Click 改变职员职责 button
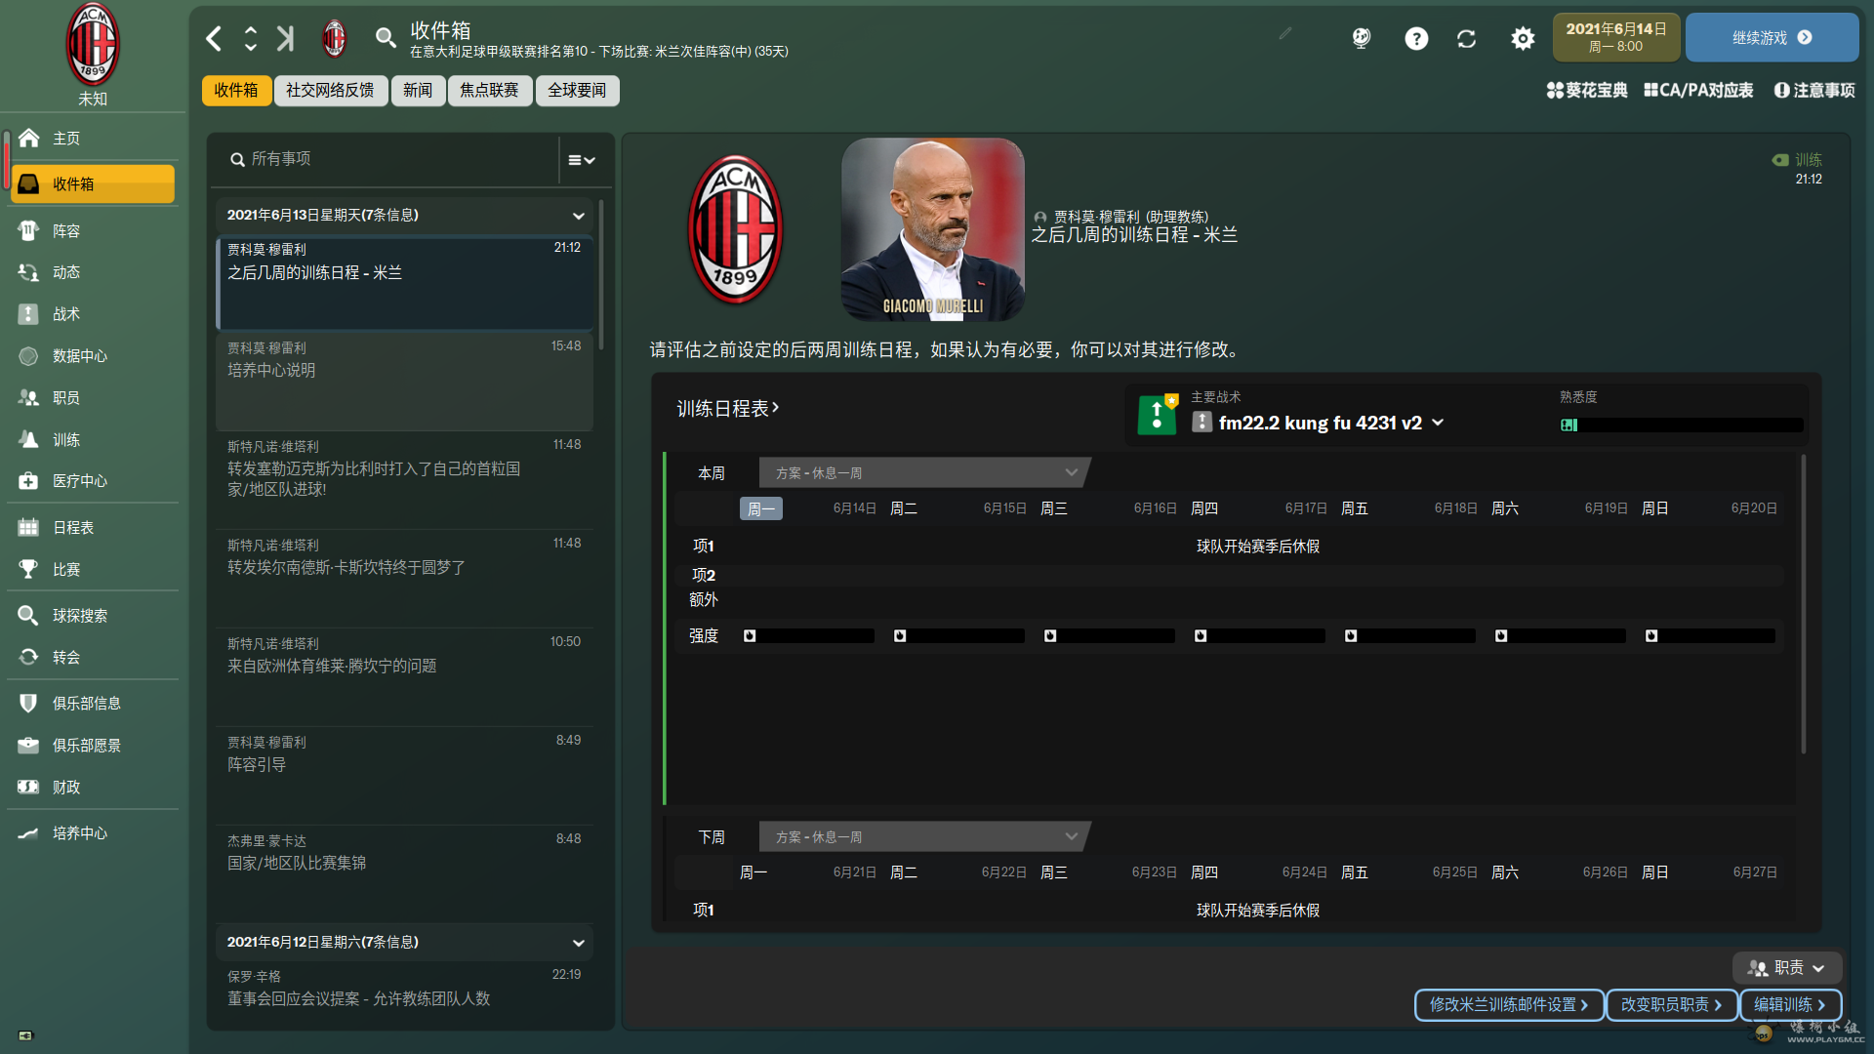 pos(1671,1005)
